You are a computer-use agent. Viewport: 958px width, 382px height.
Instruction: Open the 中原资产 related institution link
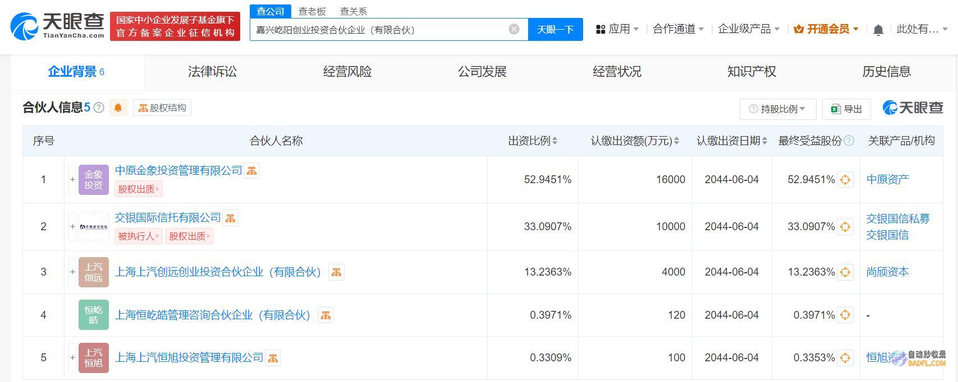(887, 179)
